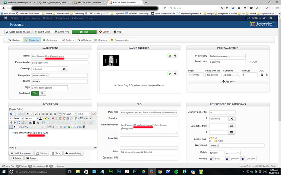Screen dimensions: 281x175
Task: Open the Joomla System menu
Action: [x=15, y=18]
